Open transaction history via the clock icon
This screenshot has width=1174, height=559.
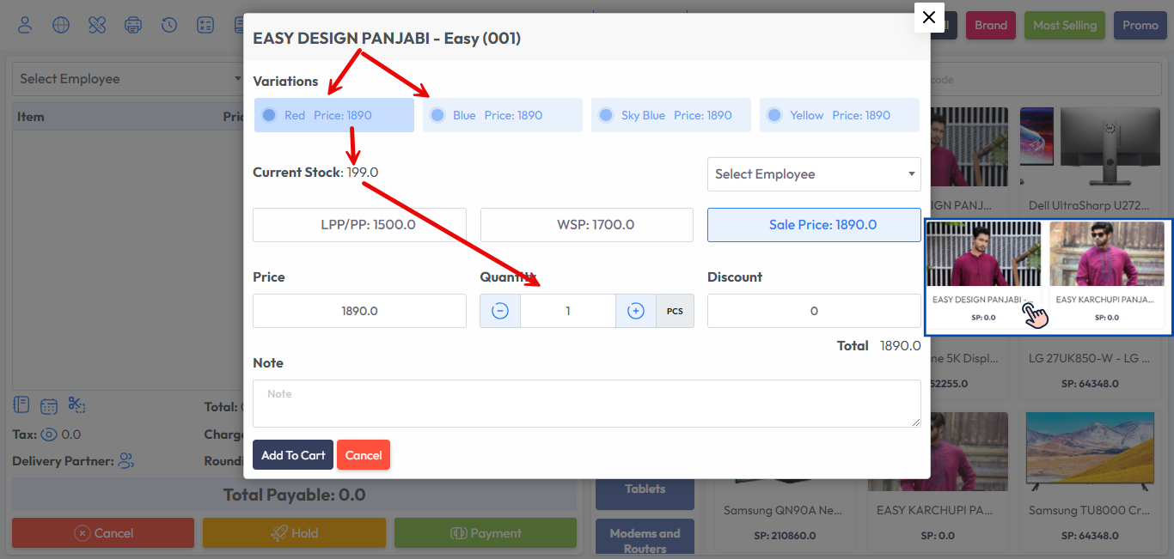click(169, 25)
